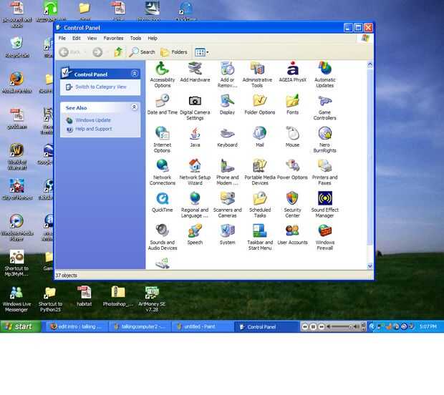
Task: Open Scheduled Tasks
Action: coord(260,205)
